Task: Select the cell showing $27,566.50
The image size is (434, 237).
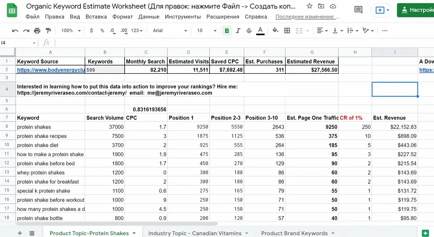Action: tap(312, 70)
